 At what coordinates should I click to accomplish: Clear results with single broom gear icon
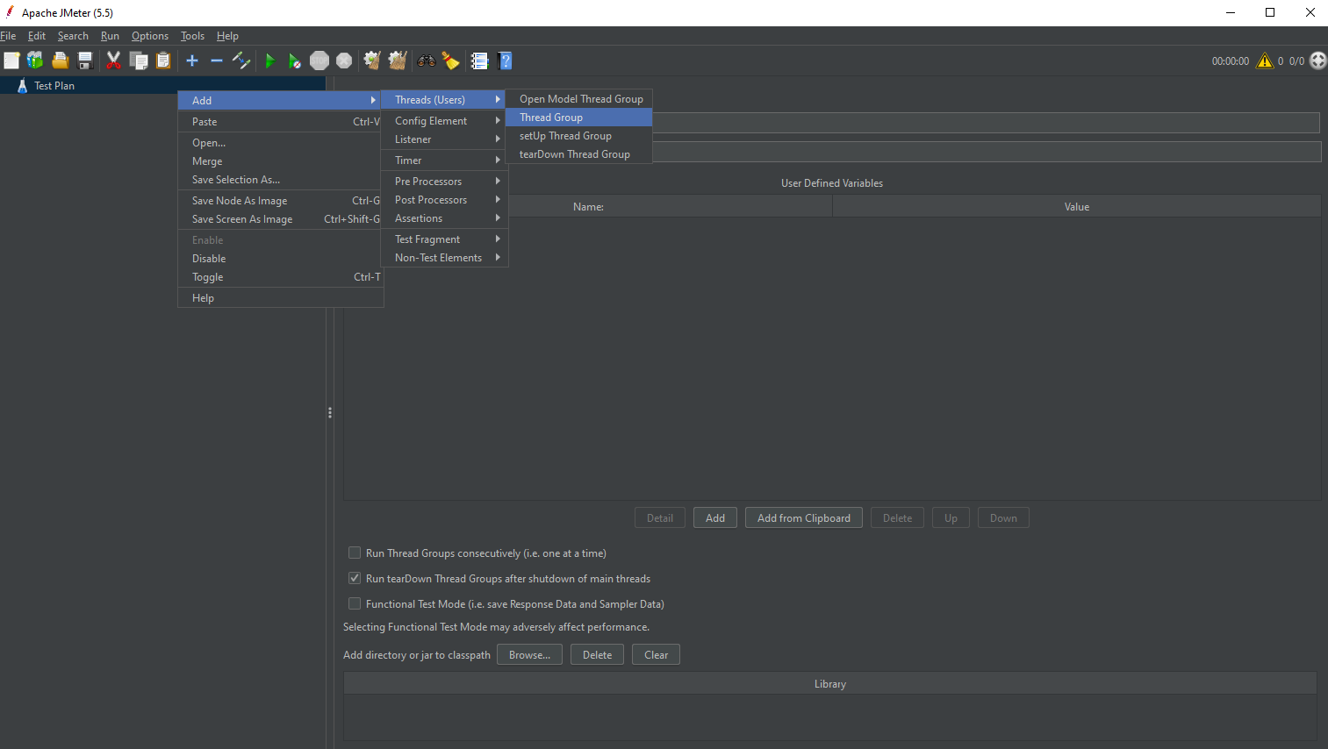point(372,61)
